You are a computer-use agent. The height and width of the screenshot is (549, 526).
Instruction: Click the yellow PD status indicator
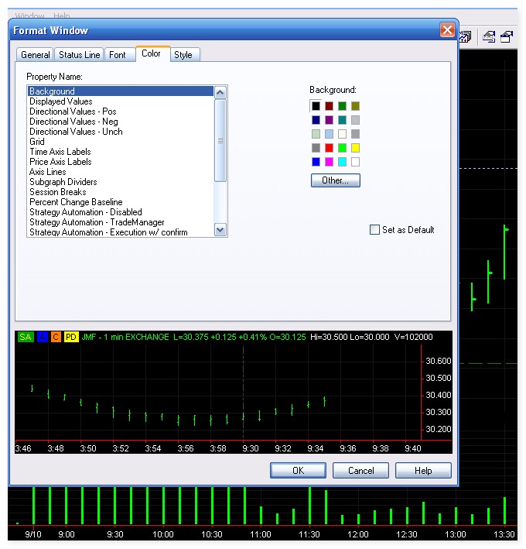(71, 337)
